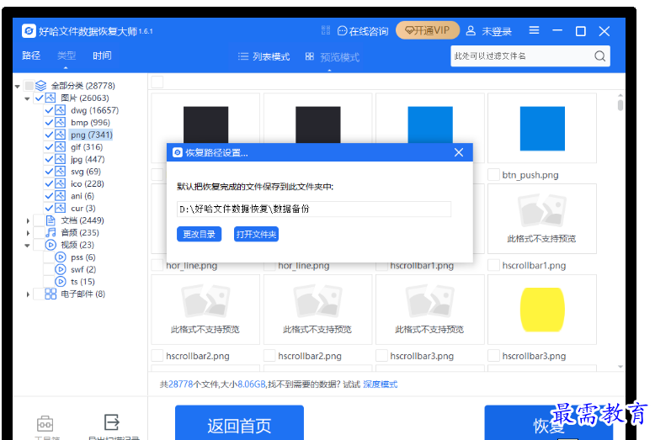Viewport: 655px width, 440px height.
Task: Click the export scan record icon
Action: point(111,422)
